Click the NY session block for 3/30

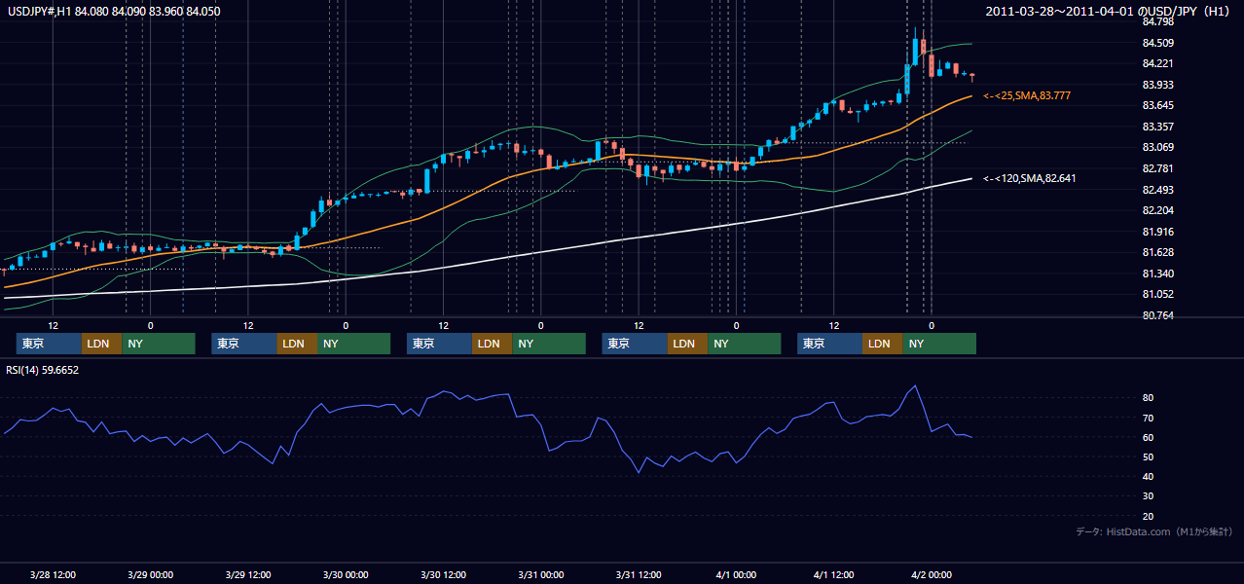point(549,344)
